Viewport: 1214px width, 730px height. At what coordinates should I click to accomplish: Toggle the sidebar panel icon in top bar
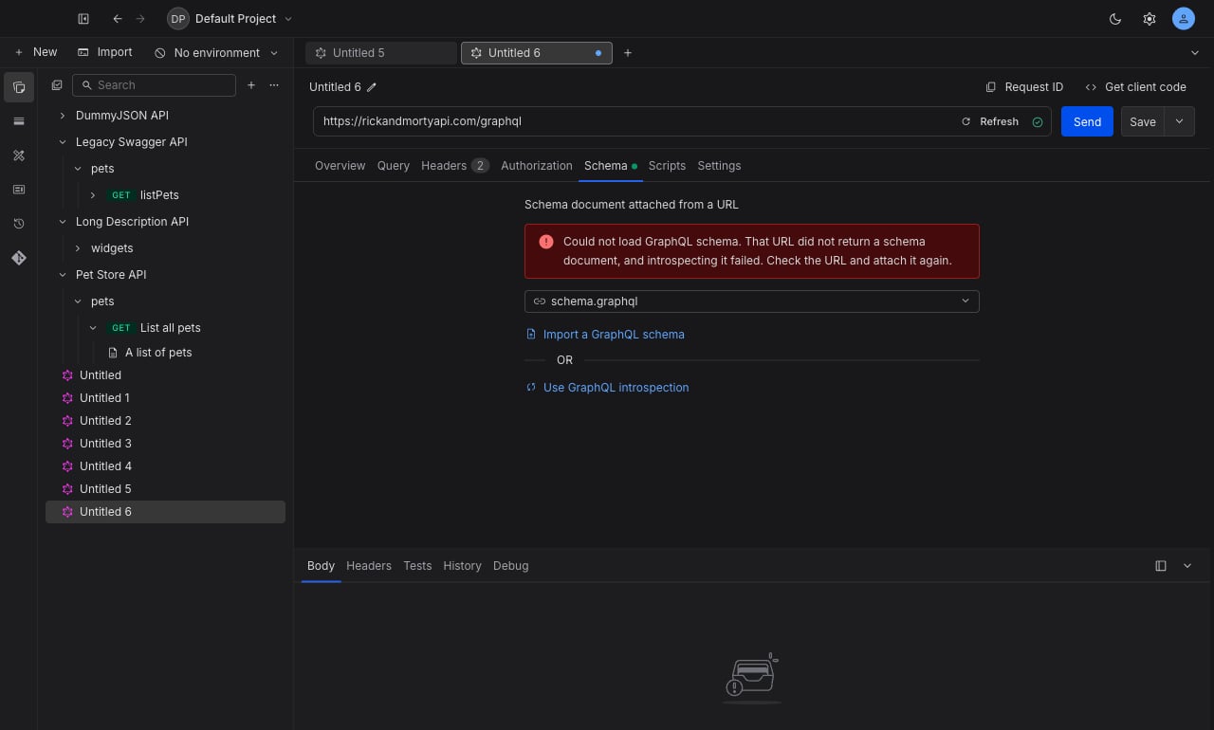pyautogui.click(x=83, y=19)
